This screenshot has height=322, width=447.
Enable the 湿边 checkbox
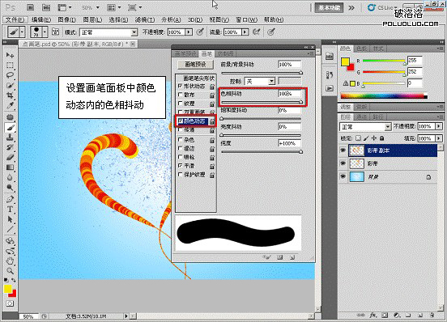[x=180, y=148]
